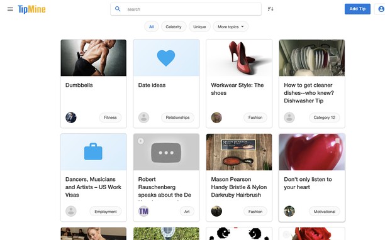Click the Add Tip button
This screenshot has height=240, width=385.
(357, 9)
